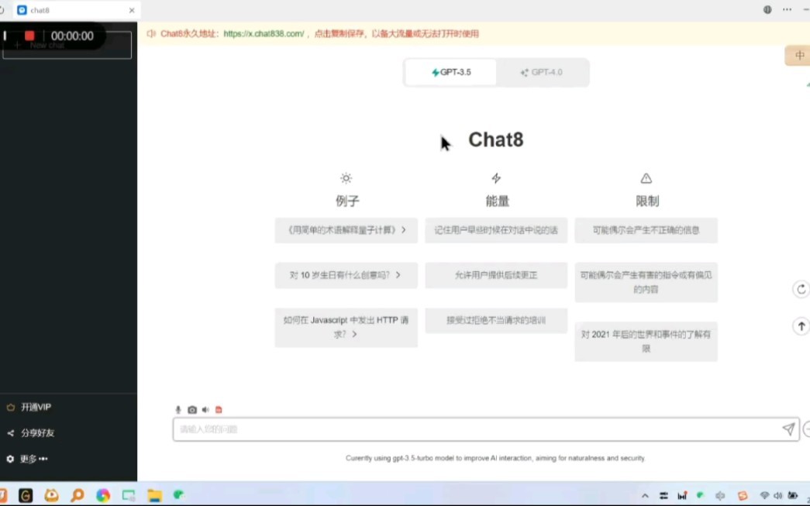Click the sun icon above 例子
The image size is (810, 506).
346,178
